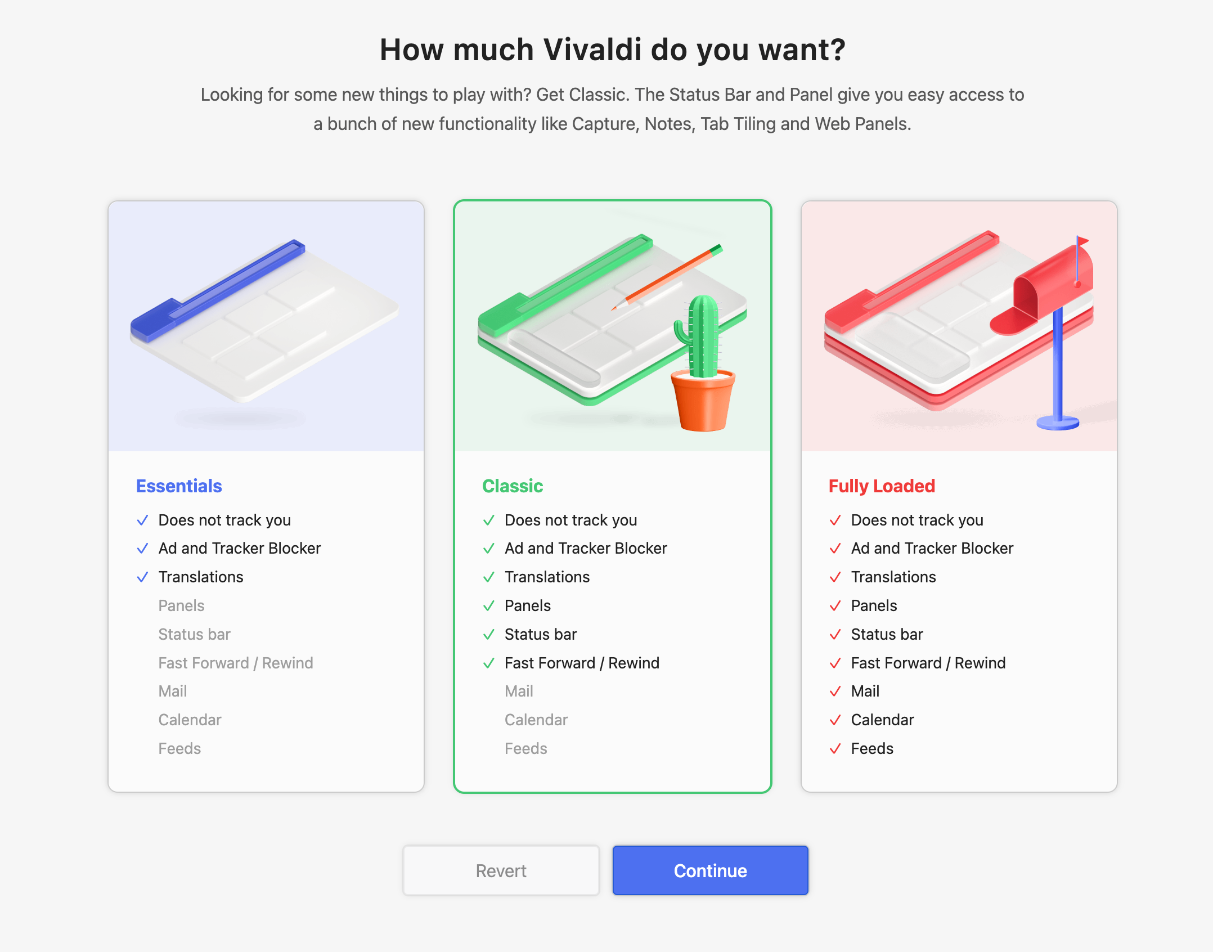
Task: Select the red Fully Loaded mailbox illustration
Action: pos(959,326)
